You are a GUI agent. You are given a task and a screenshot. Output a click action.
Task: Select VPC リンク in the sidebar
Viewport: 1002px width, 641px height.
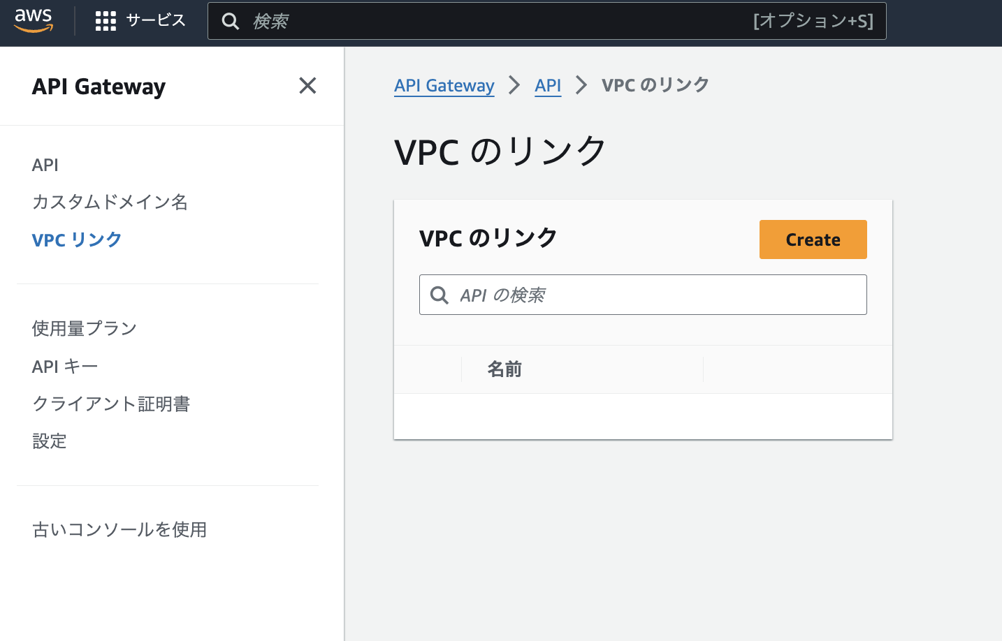pos(77,240)
